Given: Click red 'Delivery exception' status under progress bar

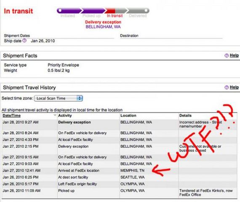Looking at the screenshot, I should click(x=103, y=22).
